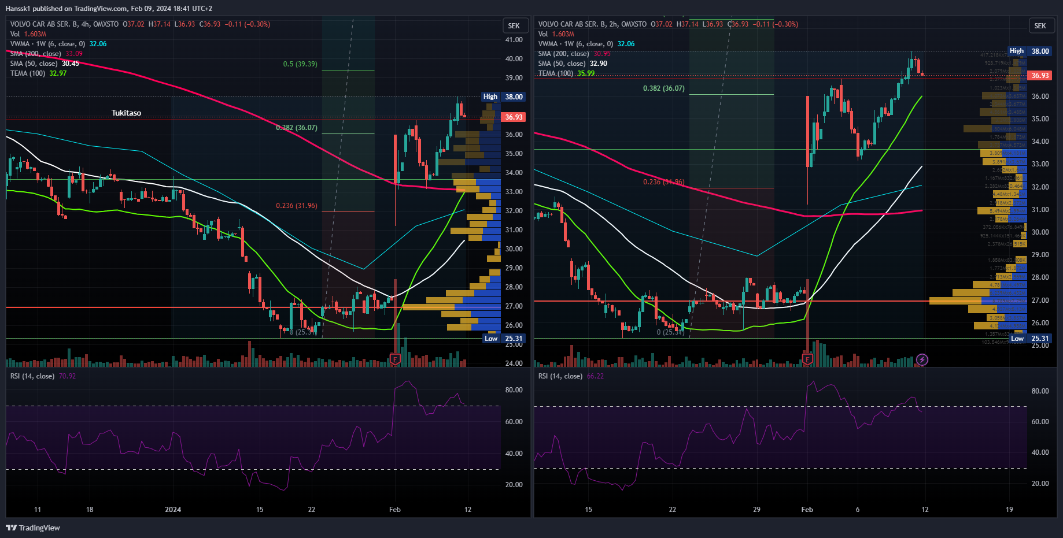The height and width of the screenshot is (538, 1063).
Task: Select SMA (50, close) 30.45 legend
Action: coord(45,64)
